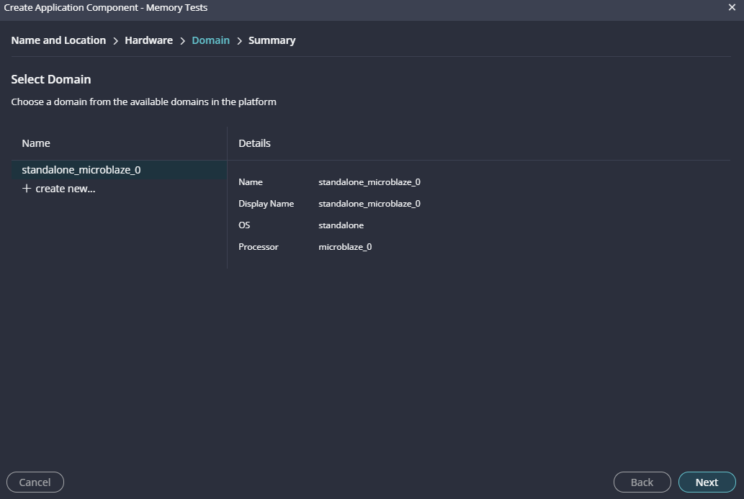
Task: Select standalone_microblaze_0 in the domain list
Action: [81, 170]
